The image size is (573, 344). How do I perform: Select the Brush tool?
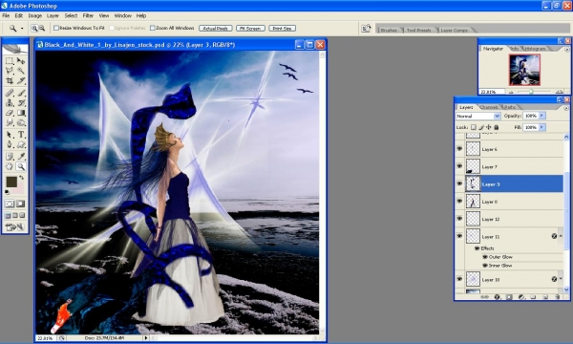coord(21,93)
